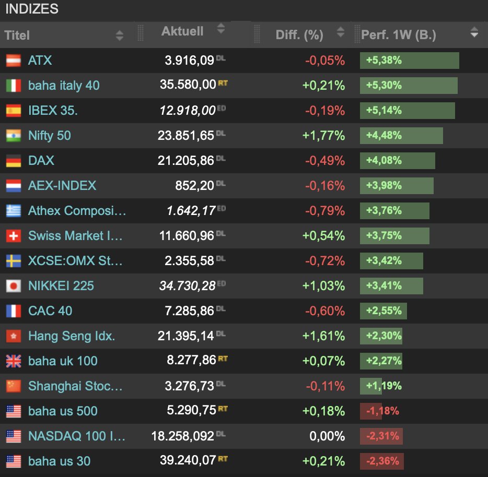Screen dimensions: 488x477
Task: Open the Athex Composi… link
Action: click(77, 211)
